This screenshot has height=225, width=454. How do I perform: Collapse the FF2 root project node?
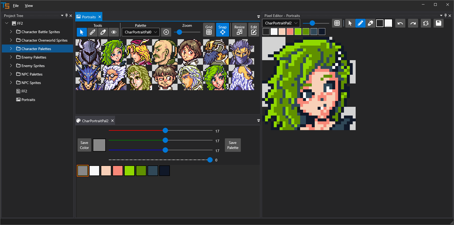[x=7, y=23]
